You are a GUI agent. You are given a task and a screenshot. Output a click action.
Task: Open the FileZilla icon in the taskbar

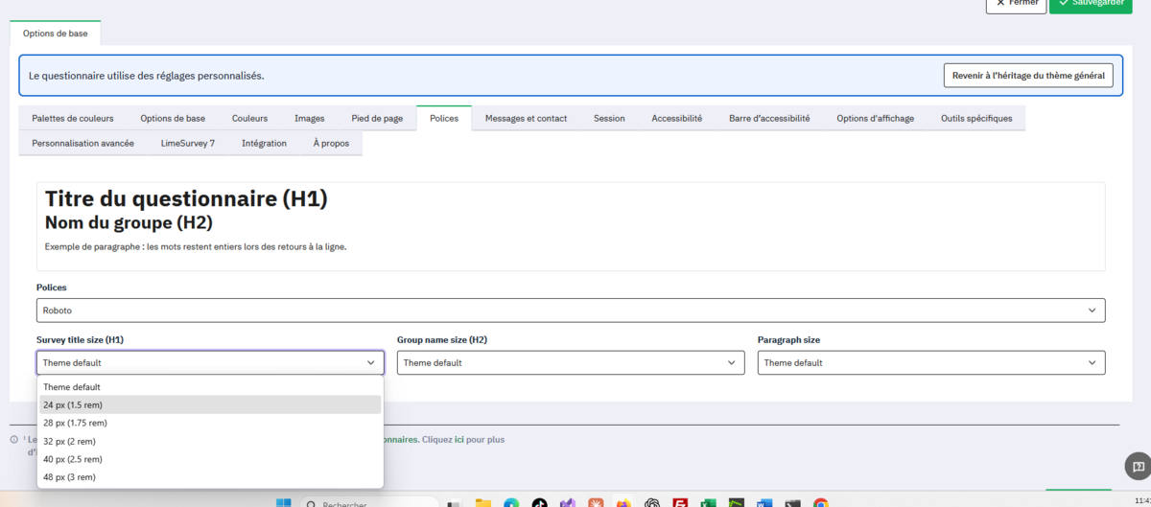click(x=680, y=503)
